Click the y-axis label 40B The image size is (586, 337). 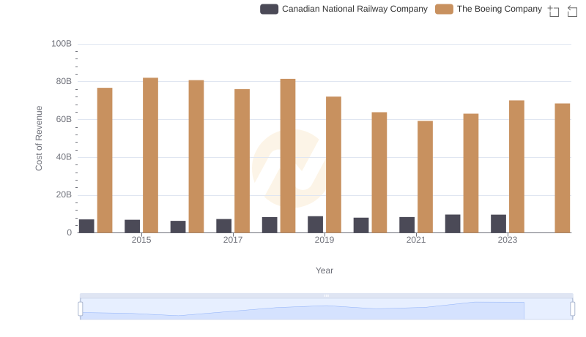point(64,157)
